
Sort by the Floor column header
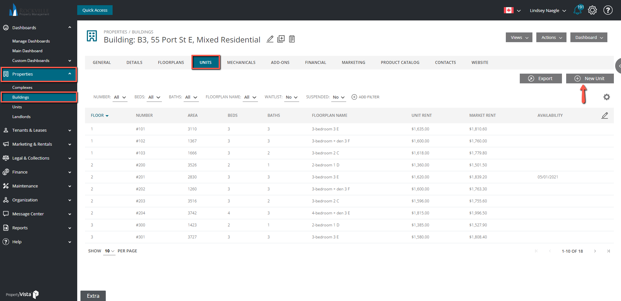100,115
